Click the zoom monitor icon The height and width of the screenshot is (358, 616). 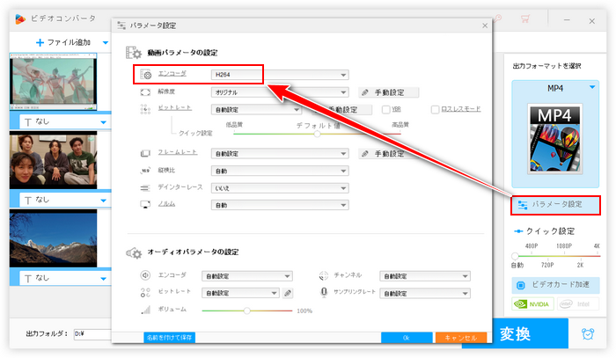click(x=145, y=205)
